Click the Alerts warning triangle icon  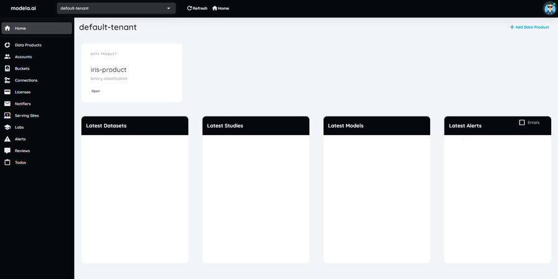click(x=7, y=139)
